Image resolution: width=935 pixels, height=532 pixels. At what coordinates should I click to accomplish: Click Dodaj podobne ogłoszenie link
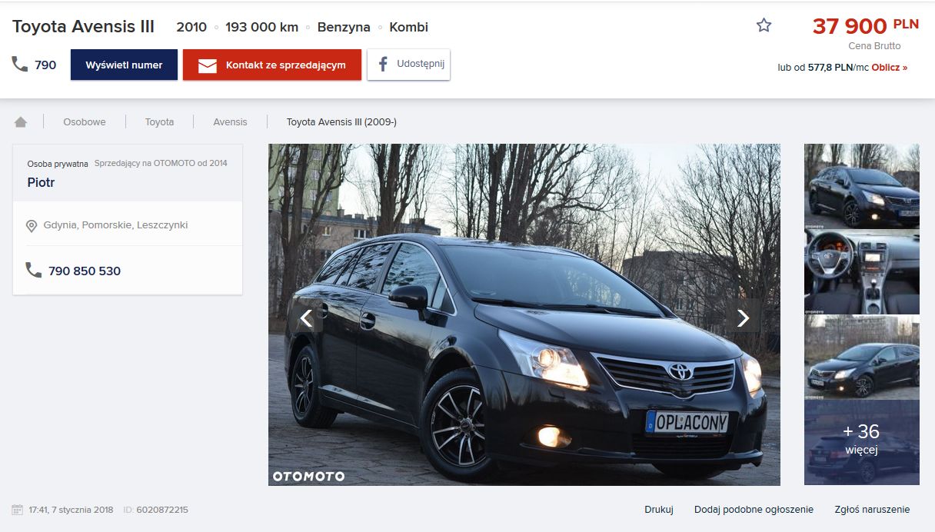(x=754, y=510)
